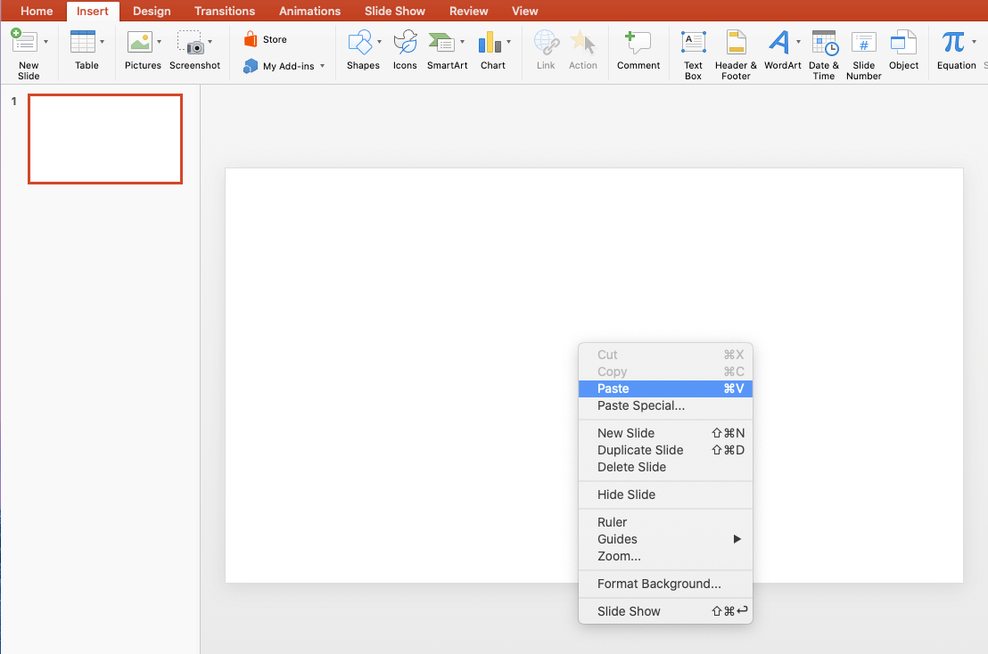
Task: Add a Comment from the ribbon
Action: (638, 51)
